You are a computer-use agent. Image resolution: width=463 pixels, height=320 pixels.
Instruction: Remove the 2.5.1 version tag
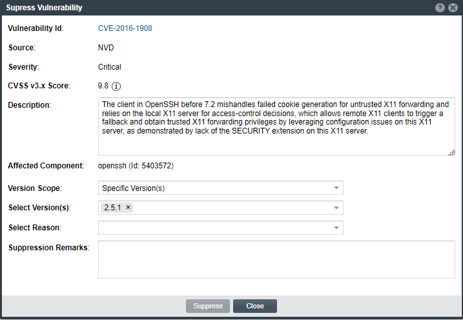[x=128, y=207]
